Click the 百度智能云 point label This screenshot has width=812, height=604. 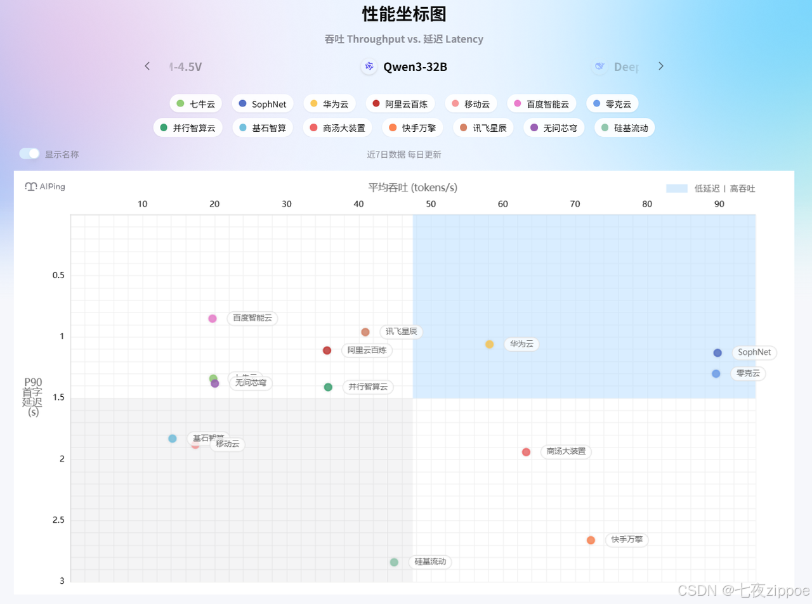[x=252, y=318]
